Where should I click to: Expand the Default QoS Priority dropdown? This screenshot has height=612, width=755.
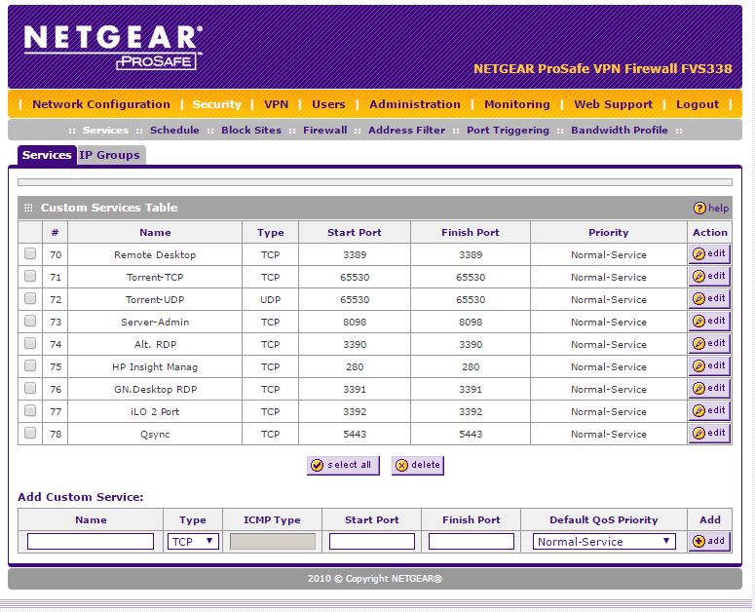tap(603, 542)
